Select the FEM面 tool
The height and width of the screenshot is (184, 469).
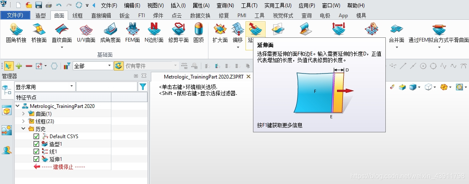[x=132, y=33]
